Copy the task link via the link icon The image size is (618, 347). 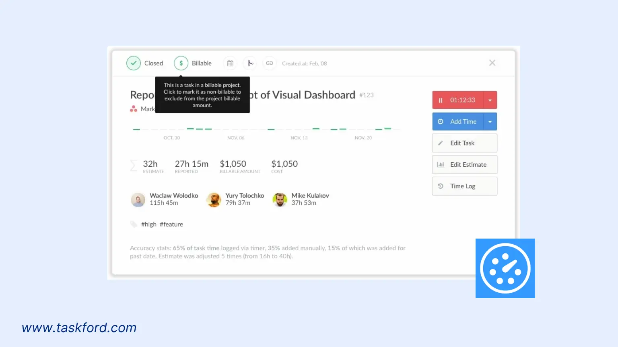pos(269,63)
